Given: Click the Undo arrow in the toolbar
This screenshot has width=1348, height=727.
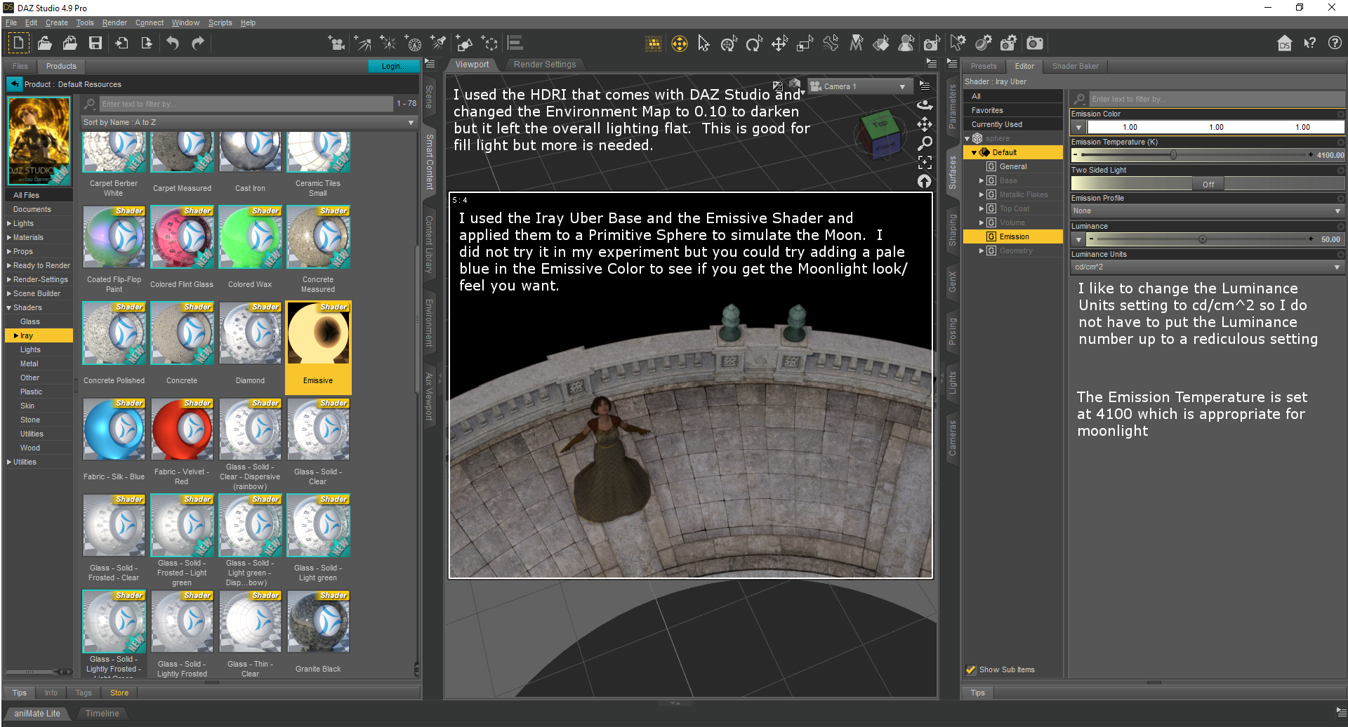Looking at the screenshot, I should point(173,44).
